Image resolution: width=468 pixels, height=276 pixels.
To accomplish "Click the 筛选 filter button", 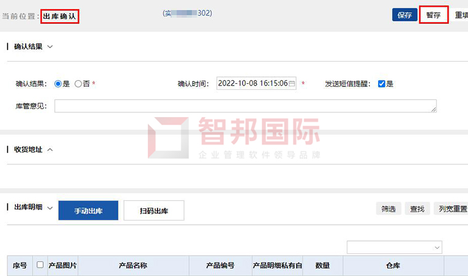I will [x=389, y=208].
